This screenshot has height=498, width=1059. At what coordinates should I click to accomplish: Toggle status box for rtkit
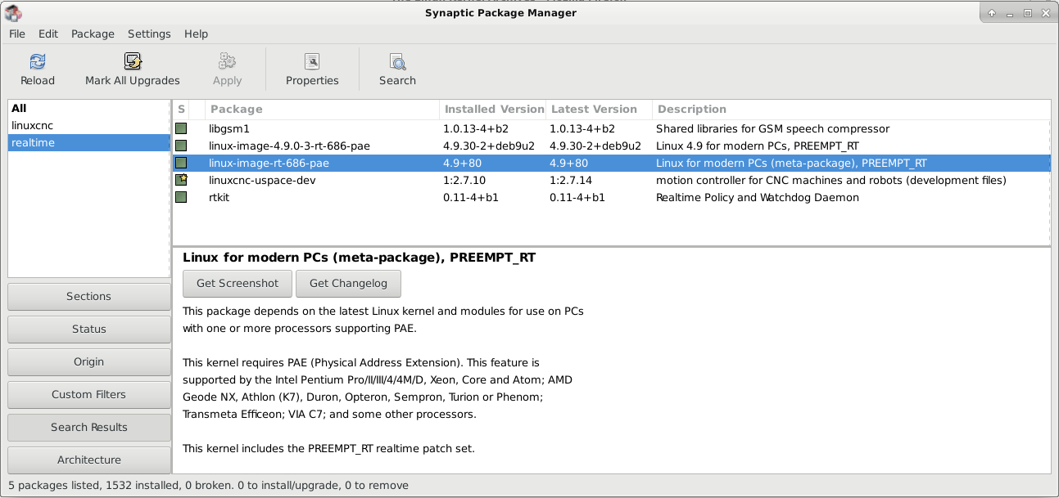(181, 197)
